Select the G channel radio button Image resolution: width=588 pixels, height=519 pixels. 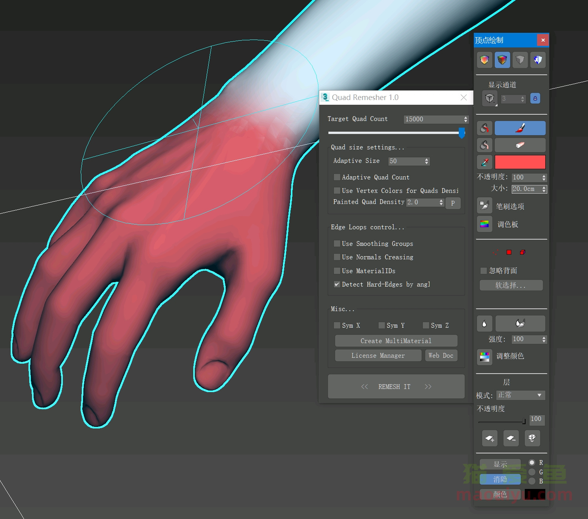click(532, 472)
